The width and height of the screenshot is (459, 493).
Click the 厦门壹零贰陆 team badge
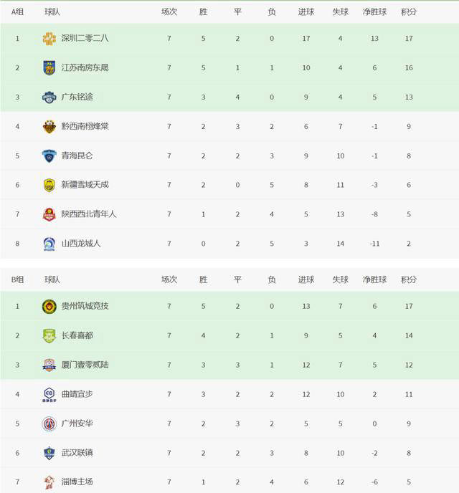49,365
